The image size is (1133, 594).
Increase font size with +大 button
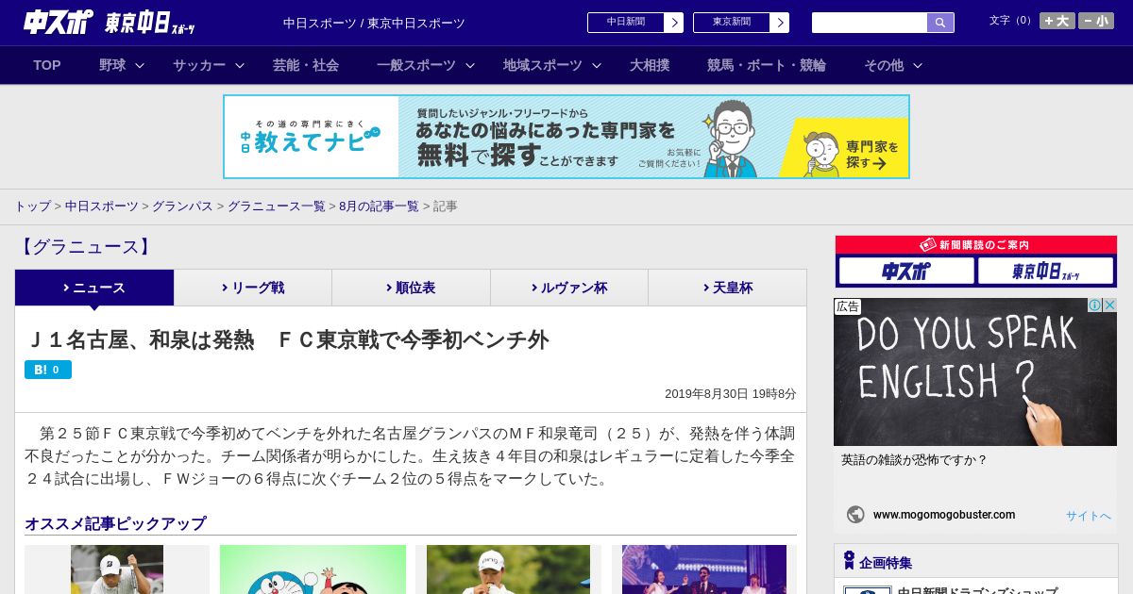(x=1057, y=21)
